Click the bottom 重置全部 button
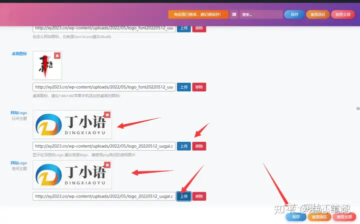The image size is (360, 224). [x=344, y=217]
